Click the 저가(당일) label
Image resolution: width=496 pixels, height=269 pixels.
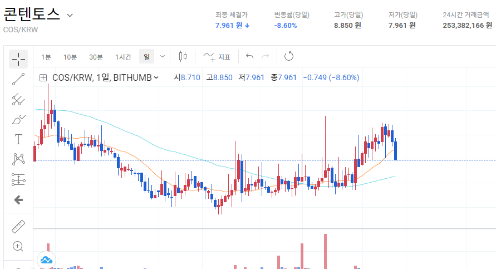[x=402, y=15]
